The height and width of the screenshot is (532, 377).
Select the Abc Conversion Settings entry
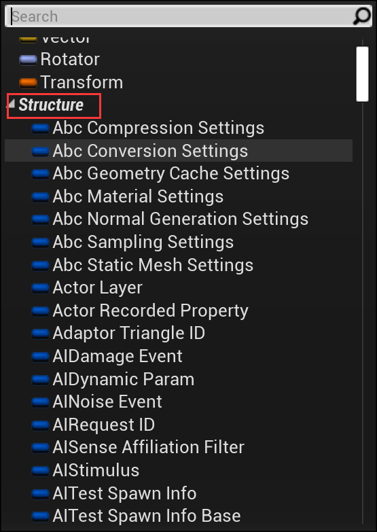[179, 151]
